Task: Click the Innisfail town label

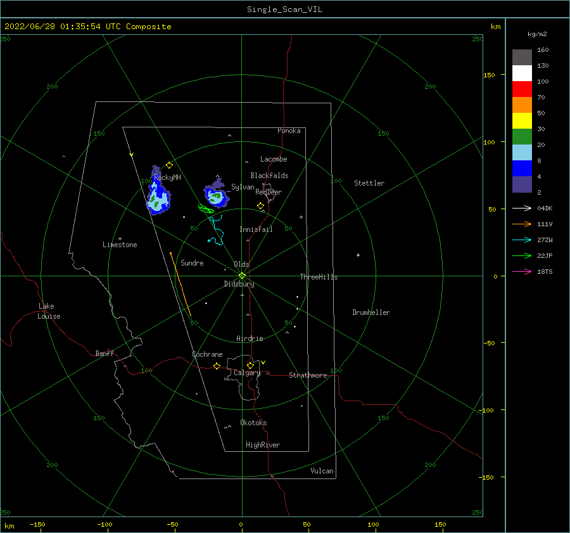Action: 256,229
